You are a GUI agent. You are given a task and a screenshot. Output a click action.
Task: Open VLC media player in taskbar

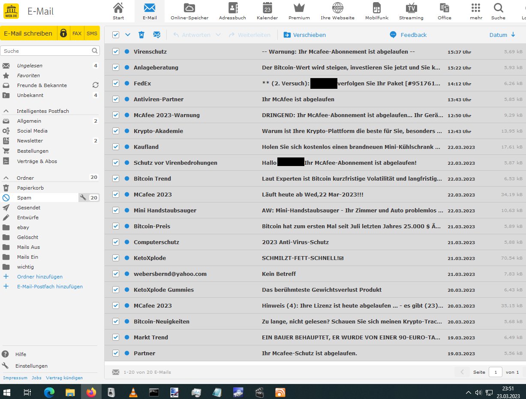pyautogui.click(x=133, y=392)
